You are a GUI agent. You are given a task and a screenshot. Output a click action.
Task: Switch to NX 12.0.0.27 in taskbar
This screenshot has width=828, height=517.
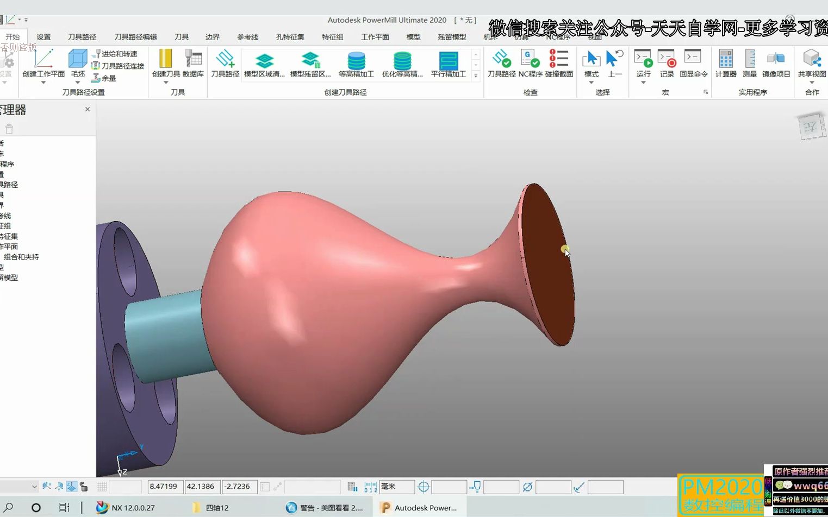click(x=126, y=508)
